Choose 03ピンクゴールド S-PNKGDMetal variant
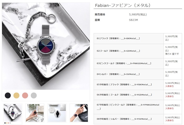Viewport: 184px width, 125px height. pyautogui.click(x=138, y=64)
